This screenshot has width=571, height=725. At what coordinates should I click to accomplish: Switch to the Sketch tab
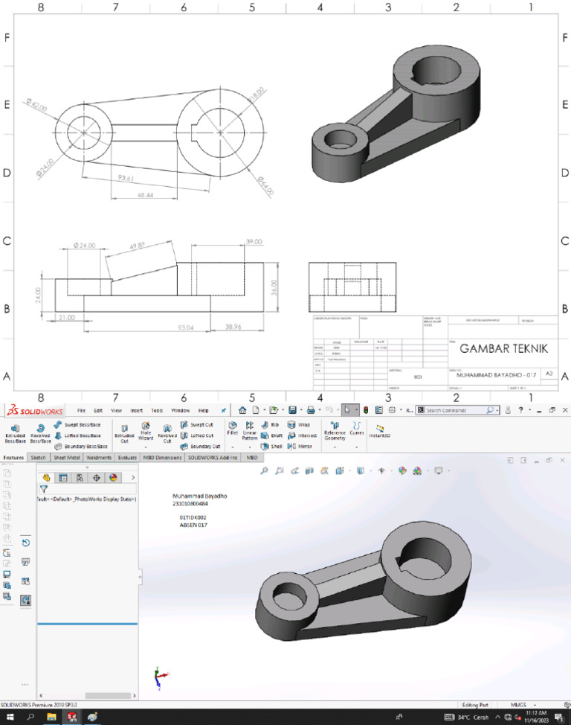click(x=39, y=457)
